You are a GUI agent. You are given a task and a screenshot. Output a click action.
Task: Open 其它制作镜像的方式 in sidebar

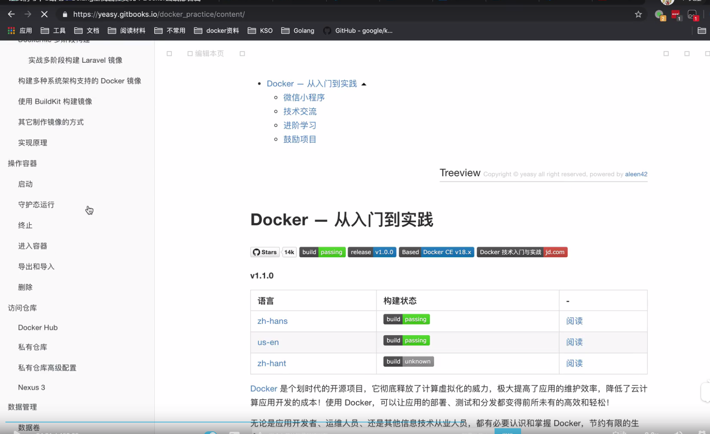point(51,122)
